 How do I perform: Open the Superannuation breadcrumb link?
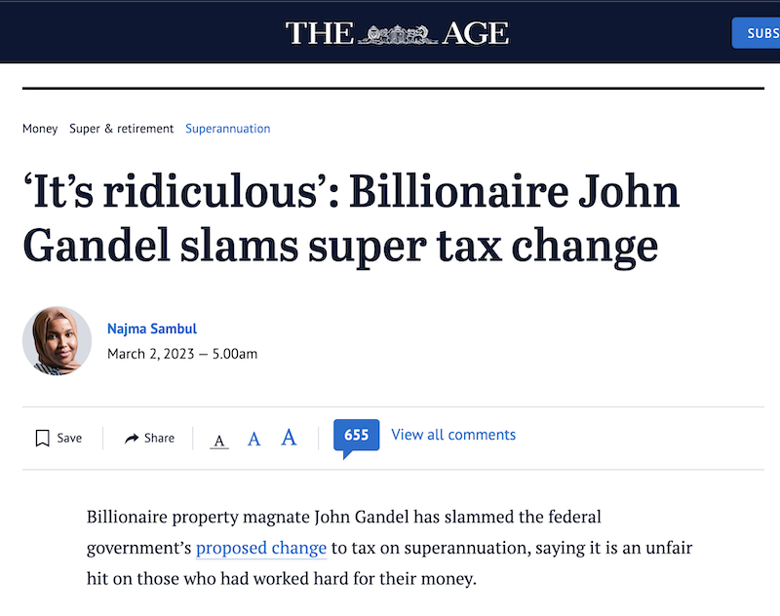(x=228, y=129)
